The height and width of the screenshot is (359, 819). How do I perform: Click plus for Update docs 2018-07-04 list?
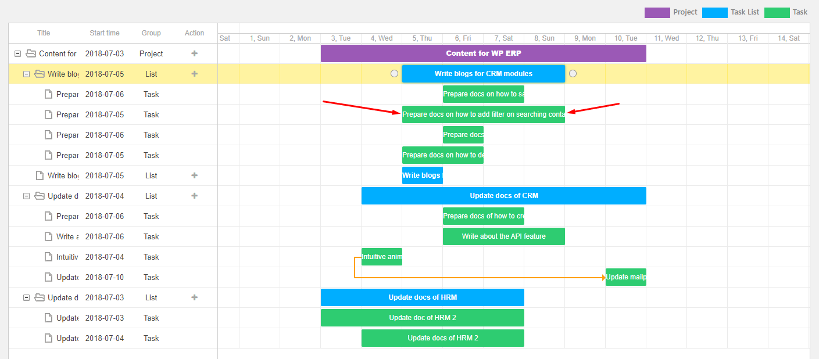pos(195,196)
